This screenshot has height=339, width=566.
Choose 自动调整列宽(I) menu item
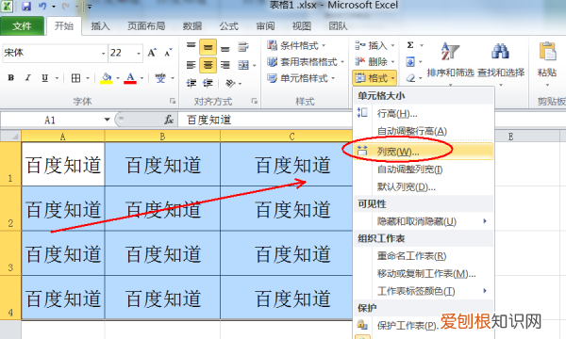click(x=423, y=169)
